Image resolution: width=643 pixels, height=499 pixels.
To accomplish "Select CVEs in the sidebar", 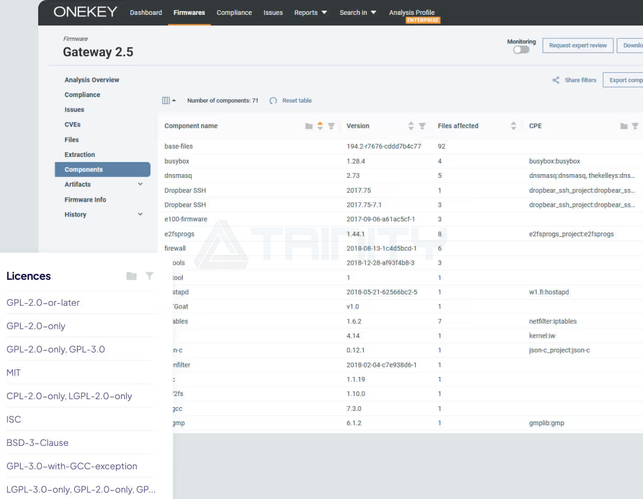I will click(73, 124).
